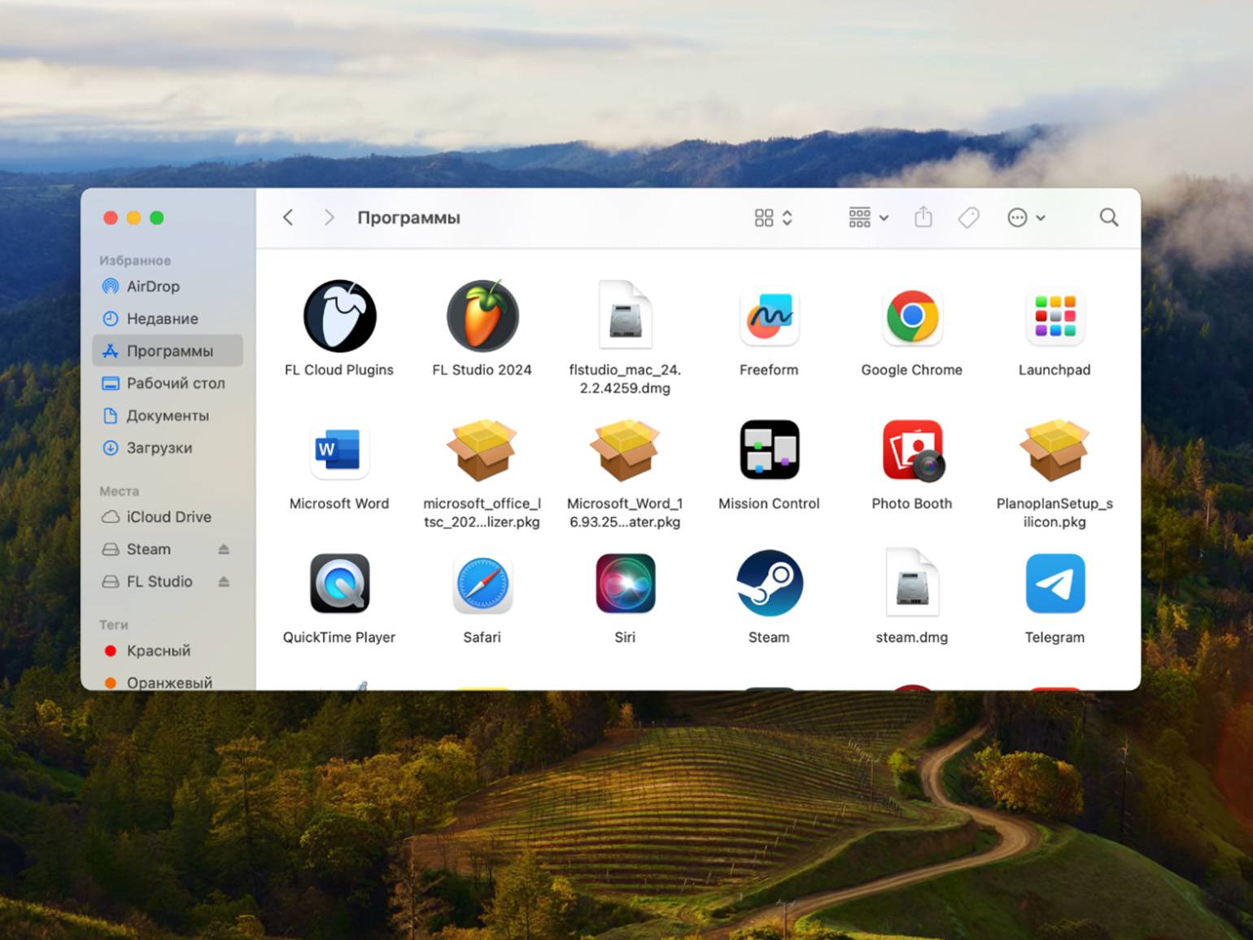Click the 'Mission Control' name label
The image size is (1253, 940).
click(x=769, y=503)
